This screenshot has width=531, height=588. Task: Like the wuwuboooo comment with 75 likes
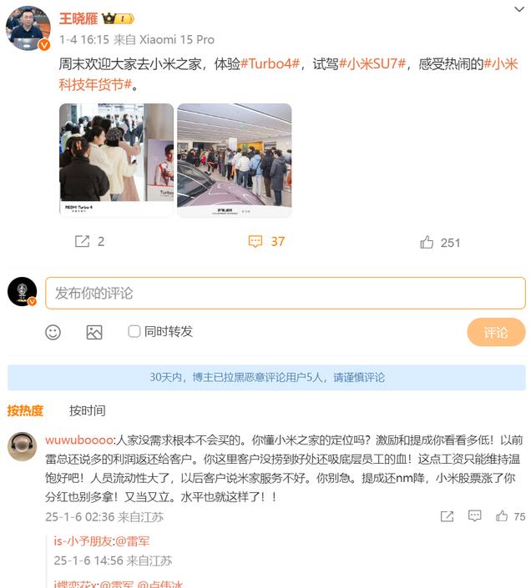coord(502,516)
